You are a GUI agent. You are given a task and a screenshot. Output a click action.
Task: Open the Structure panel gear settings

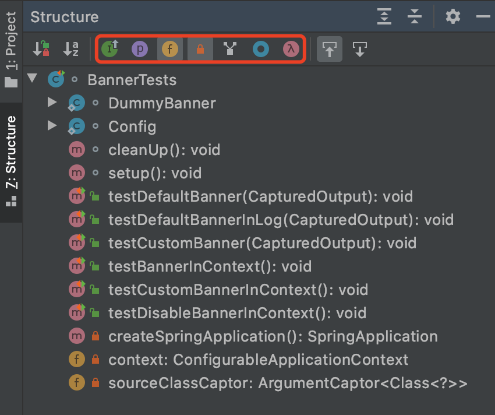click(452, 16)
